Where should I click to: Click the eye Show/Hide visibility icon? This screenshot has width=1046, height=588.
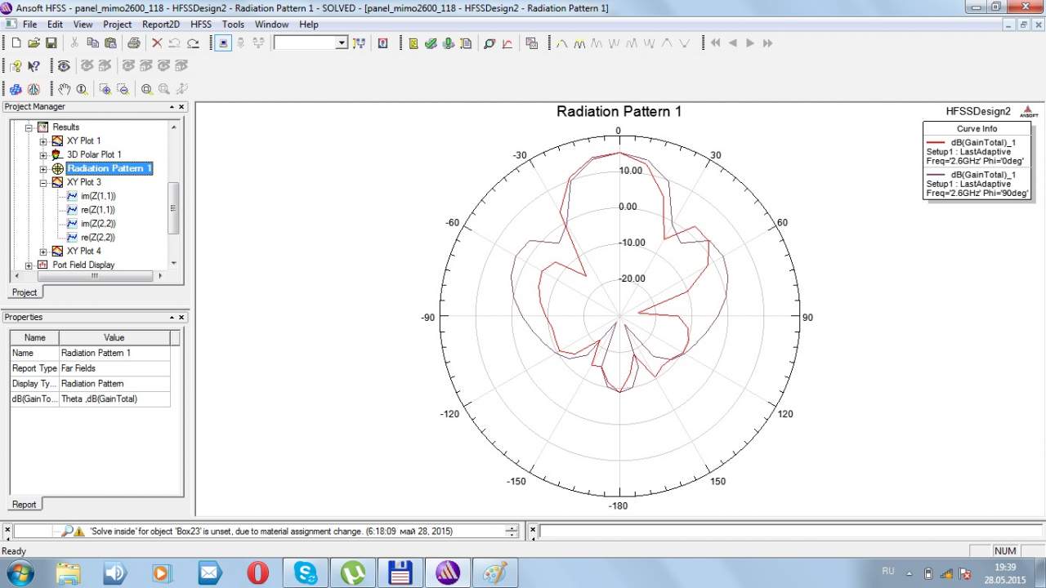point(64,66)
